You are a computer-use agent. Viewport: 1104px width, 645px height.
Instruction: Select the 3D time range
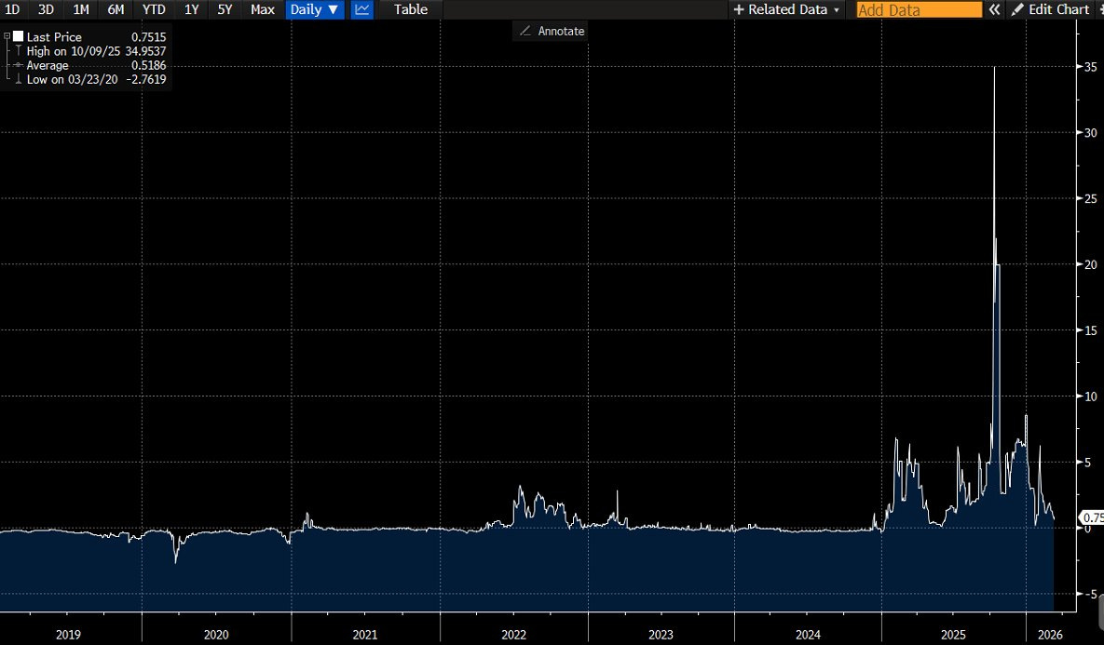pos(46,9)
